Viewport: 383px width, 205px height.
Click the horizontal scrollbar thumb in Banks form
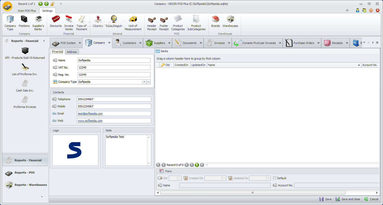click(x=253, y=192)
